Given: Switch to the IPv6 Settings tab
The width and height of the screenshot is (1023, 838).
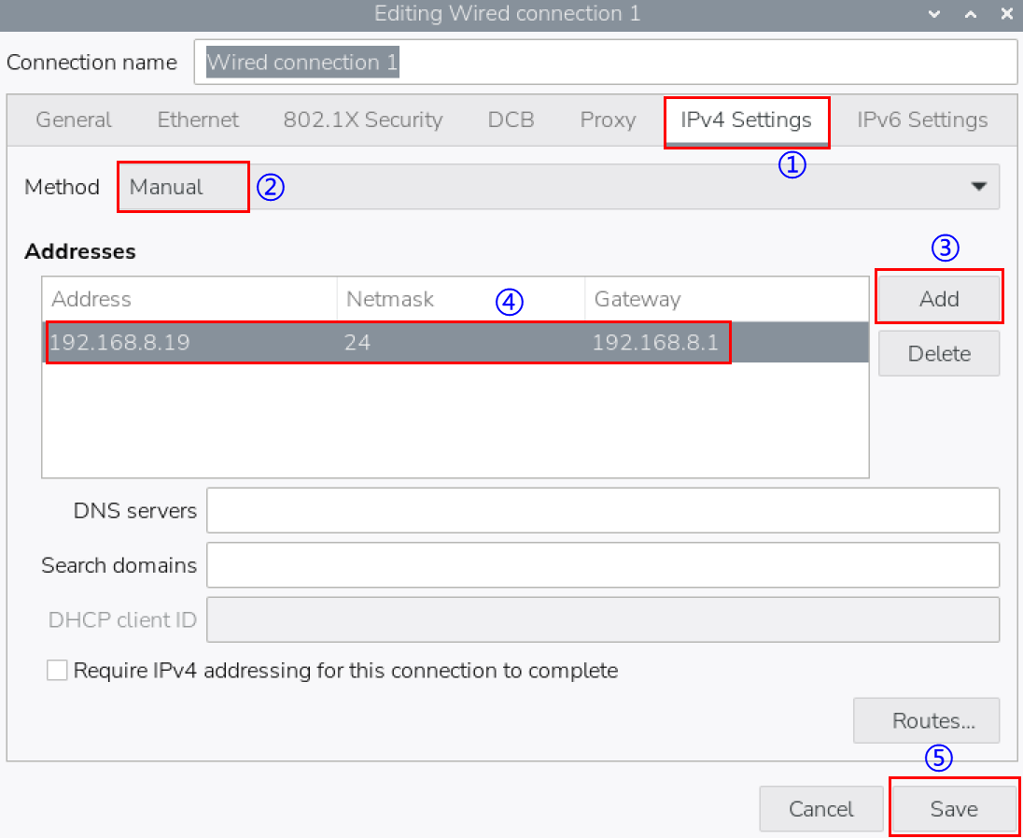Looking at the screenshot, I should pos(922,121).
